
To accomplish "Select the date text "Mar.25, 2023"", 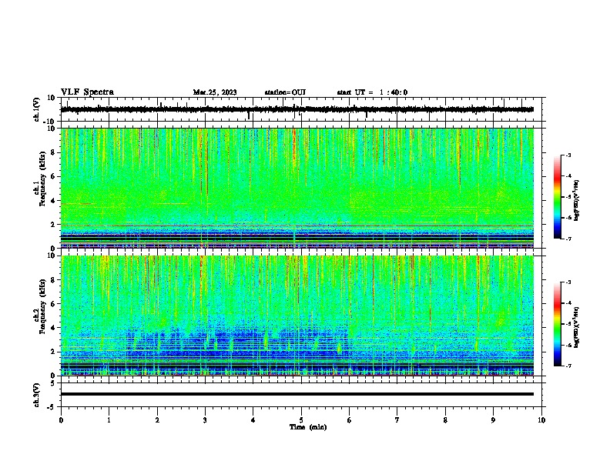I will pos(215,92).
